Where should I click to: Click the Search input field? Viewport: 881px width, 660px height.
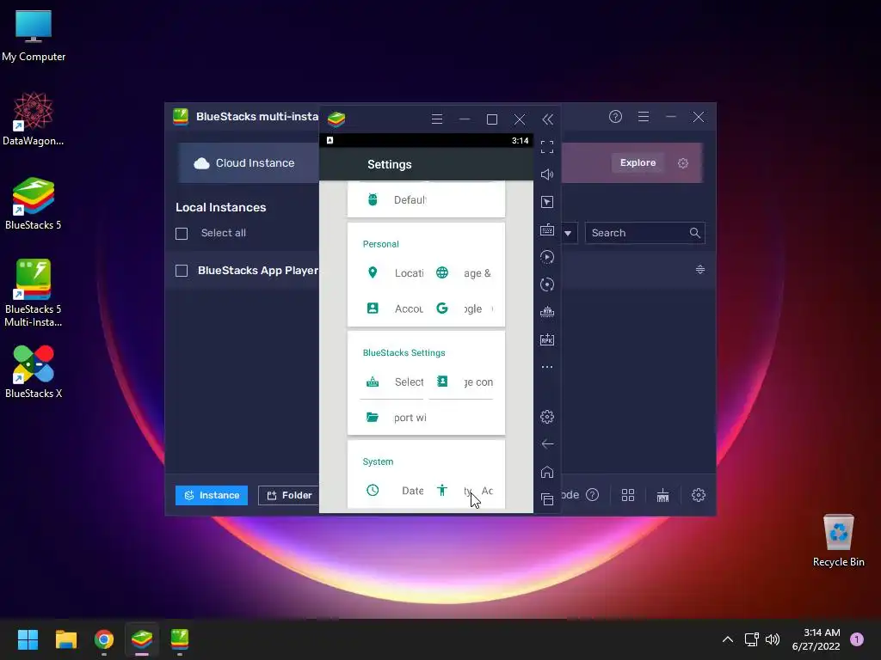tap(644, 233)
